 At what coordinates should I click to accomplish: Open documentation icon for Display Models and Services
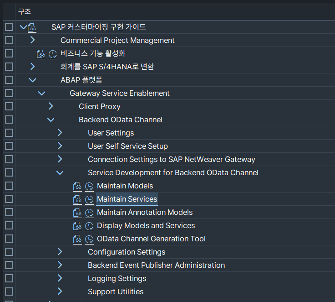click(x=77, y=226)
